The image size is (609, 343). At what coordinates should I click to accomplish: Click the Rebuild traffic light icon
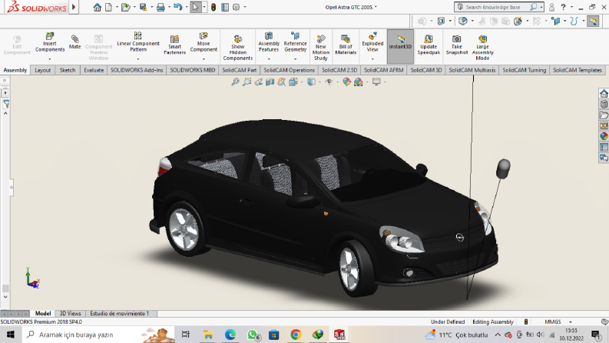213,7
